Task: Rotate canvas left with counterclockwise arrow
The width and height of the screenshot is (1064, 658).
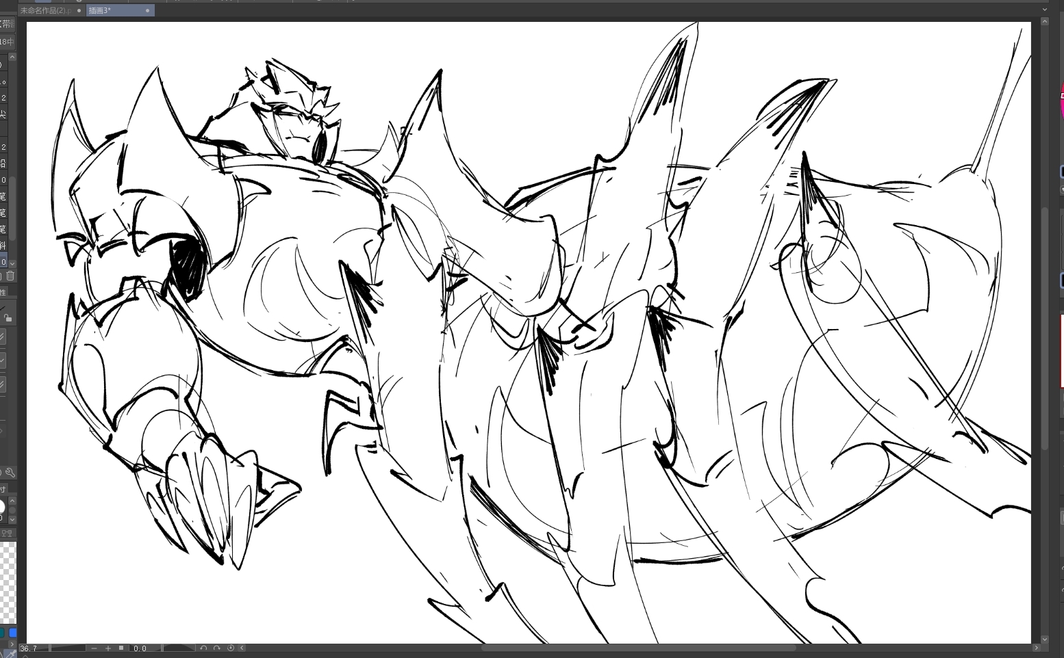Action: coord(203,648)
